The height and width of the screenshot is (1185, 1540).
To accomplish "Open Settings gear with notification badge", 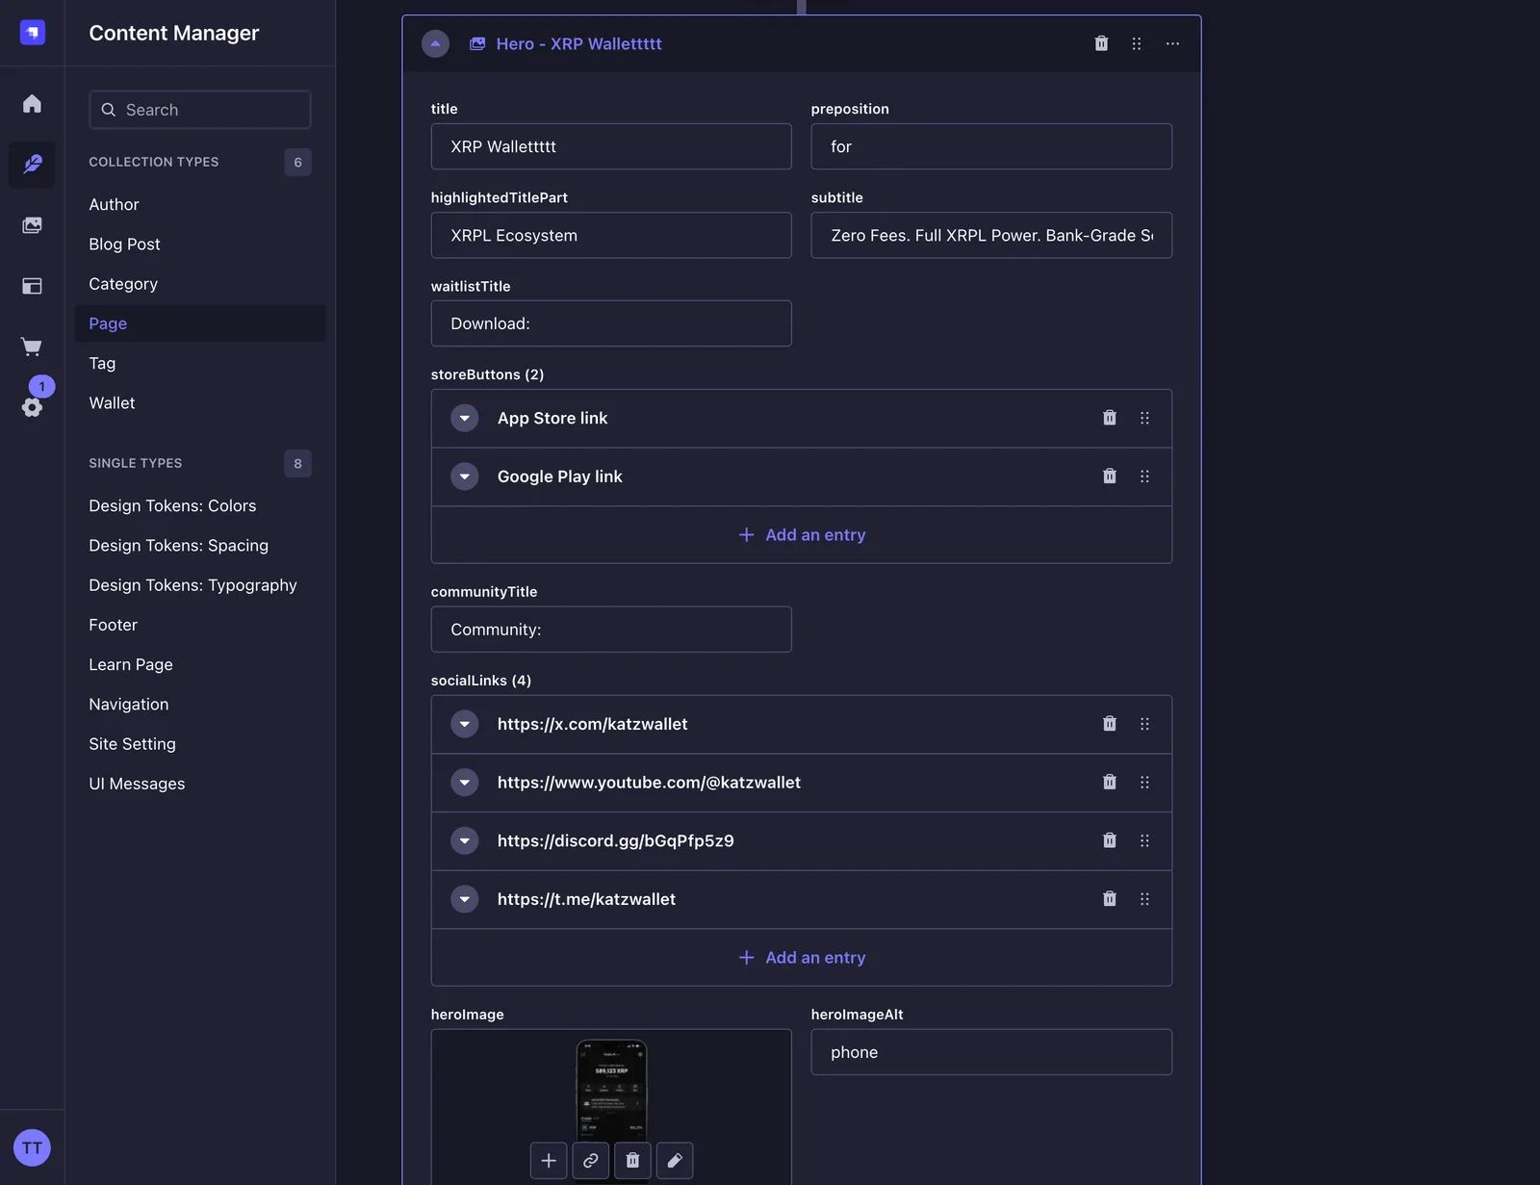I will 32,407.
